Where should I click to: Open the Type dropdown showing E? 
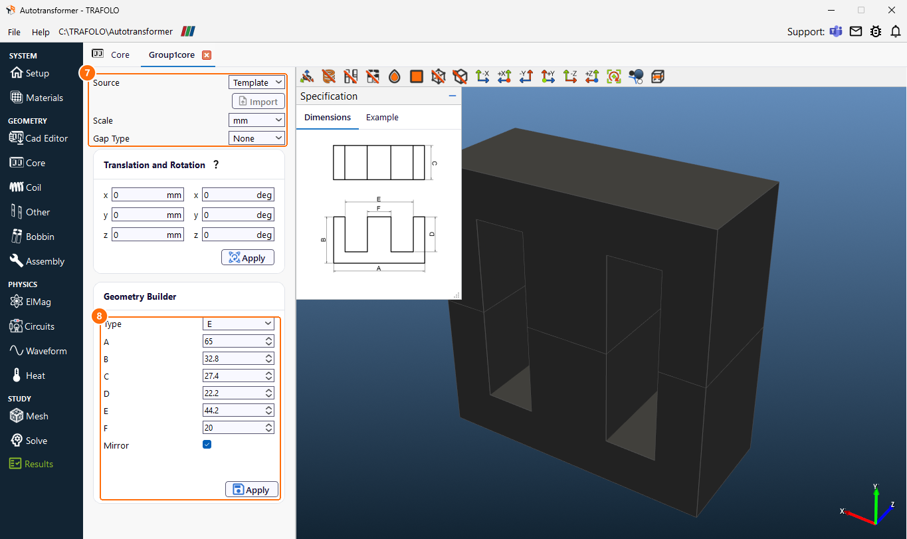239,324
